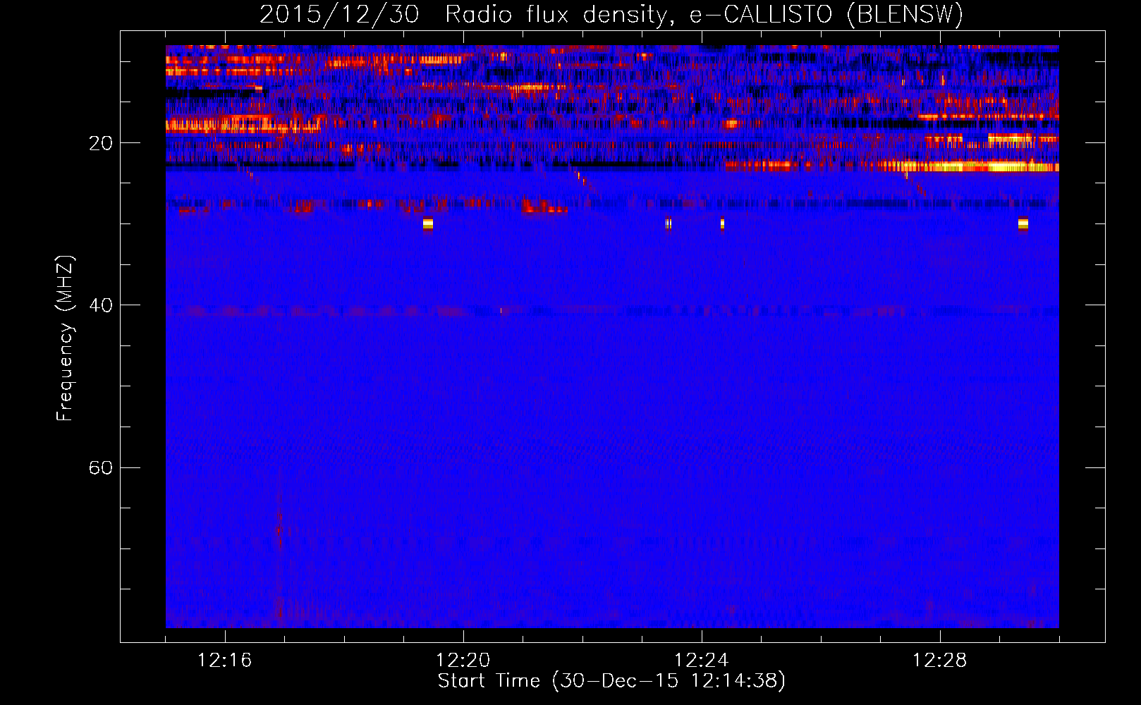Click the 12:24 time tick label
Image resolution: width=1141 pixels, height=705 pixels.
click(x=702, y=661)
